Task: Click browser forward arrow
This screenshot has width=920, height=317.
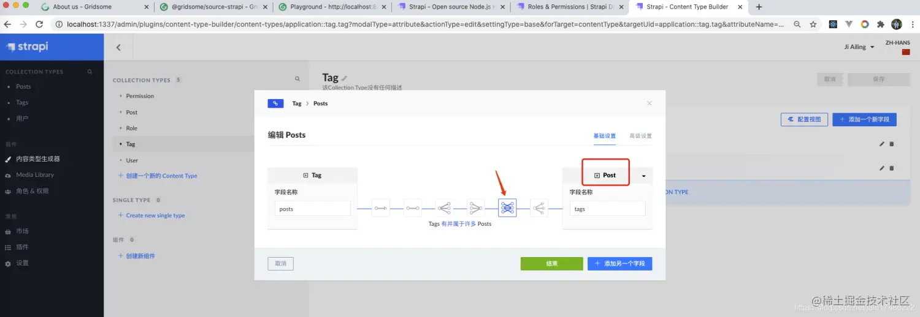Action: pyautogui.click(x=23, y=24)
